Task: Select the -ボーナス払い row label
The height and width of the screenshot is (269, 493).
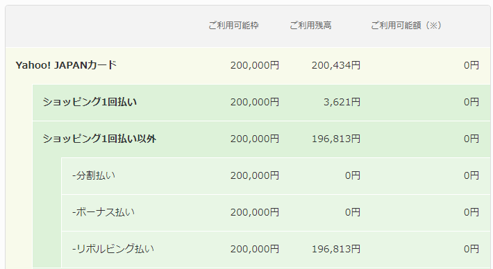Action: (103, 212)
